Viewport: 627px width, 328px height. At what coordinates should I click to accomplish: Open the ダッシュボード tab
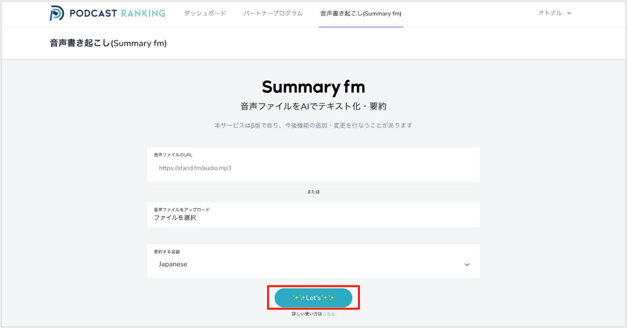click(205, 13)
